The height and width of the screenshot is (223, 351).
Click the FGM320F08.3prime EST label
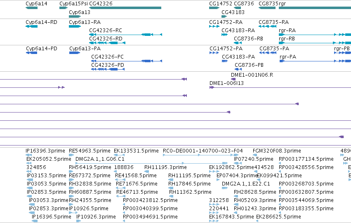(277, 151)
